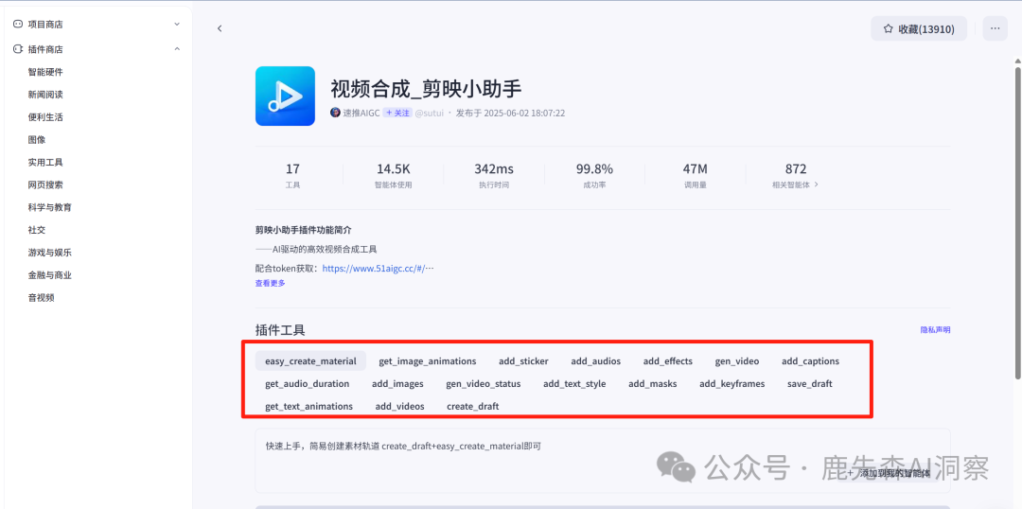This screenshot has height=509, width=1022.
Task: Collapse the 插件商店 chevron
Action: click(x=177, y=49)
